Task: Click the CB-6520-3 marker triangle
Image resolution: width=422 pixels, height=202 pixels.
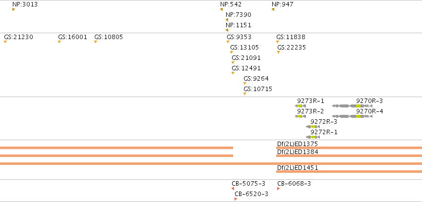Action: pos(236,199)
